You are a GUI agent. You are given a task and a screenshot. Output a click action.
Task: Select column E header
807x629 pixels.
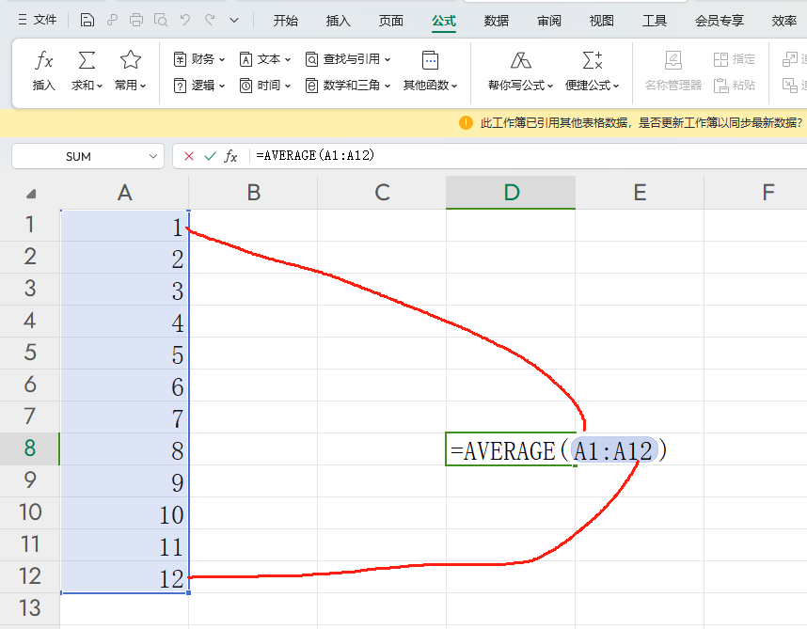[640, 193]
